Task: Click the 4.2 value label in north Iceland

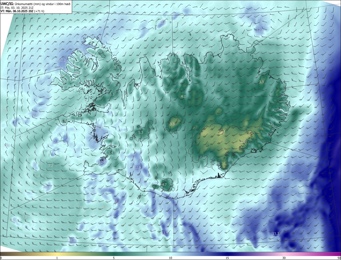Action: [183, 96]
